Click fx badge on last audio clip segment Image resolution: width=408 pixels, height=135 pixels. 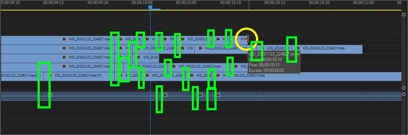[218, 95]
